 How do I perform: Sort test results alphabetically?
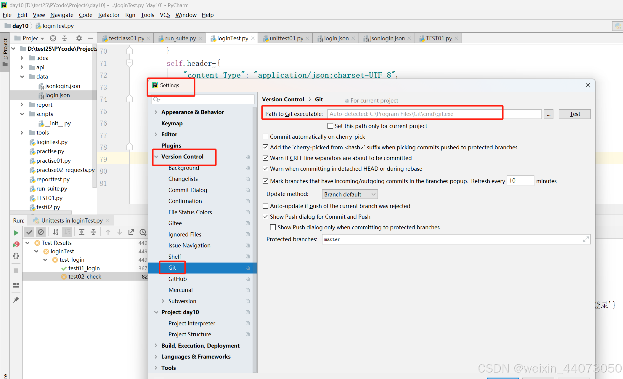[55, 232]
